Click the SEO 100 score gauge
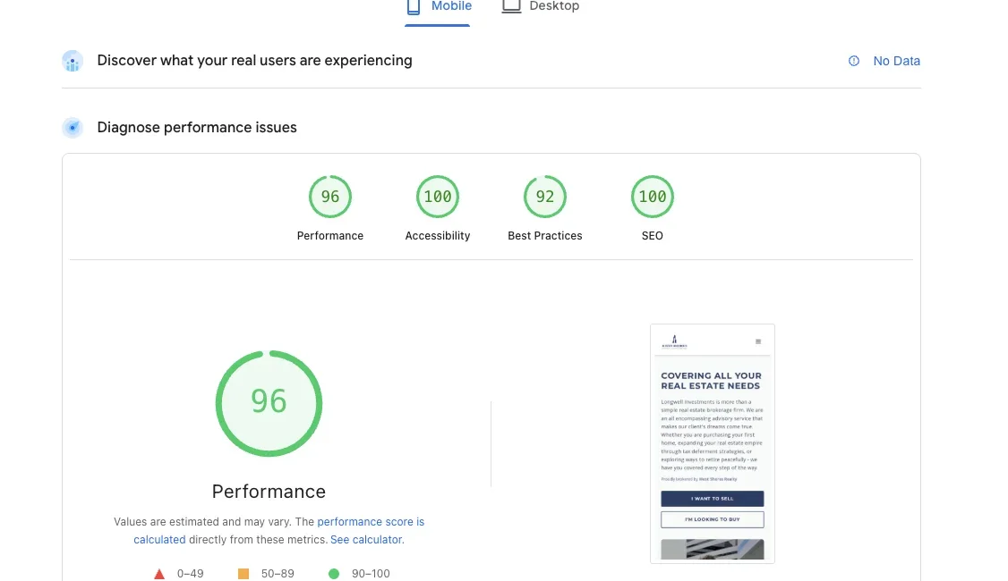Viewport: 1008px width, 581px height. pos(653,196)
